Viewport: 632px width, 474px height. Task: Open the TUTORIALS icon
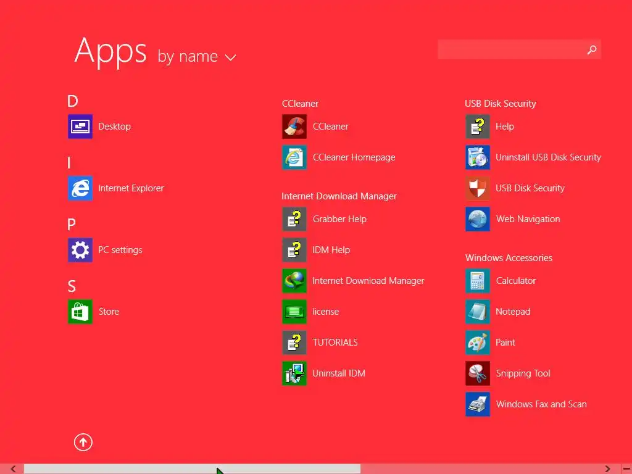[294, 342]
